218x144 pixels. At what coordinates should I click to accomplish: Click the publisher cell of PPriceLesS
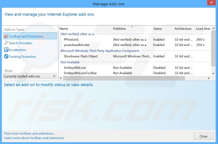pyautogui.click(x=130, y=40)
